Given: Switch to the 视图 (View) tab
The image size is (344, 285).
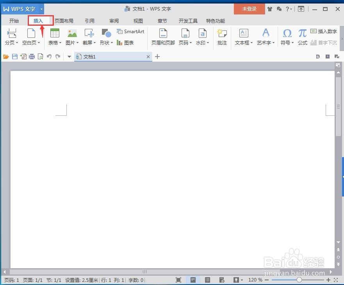Looking at the screenshot, I should coord(138,21).
